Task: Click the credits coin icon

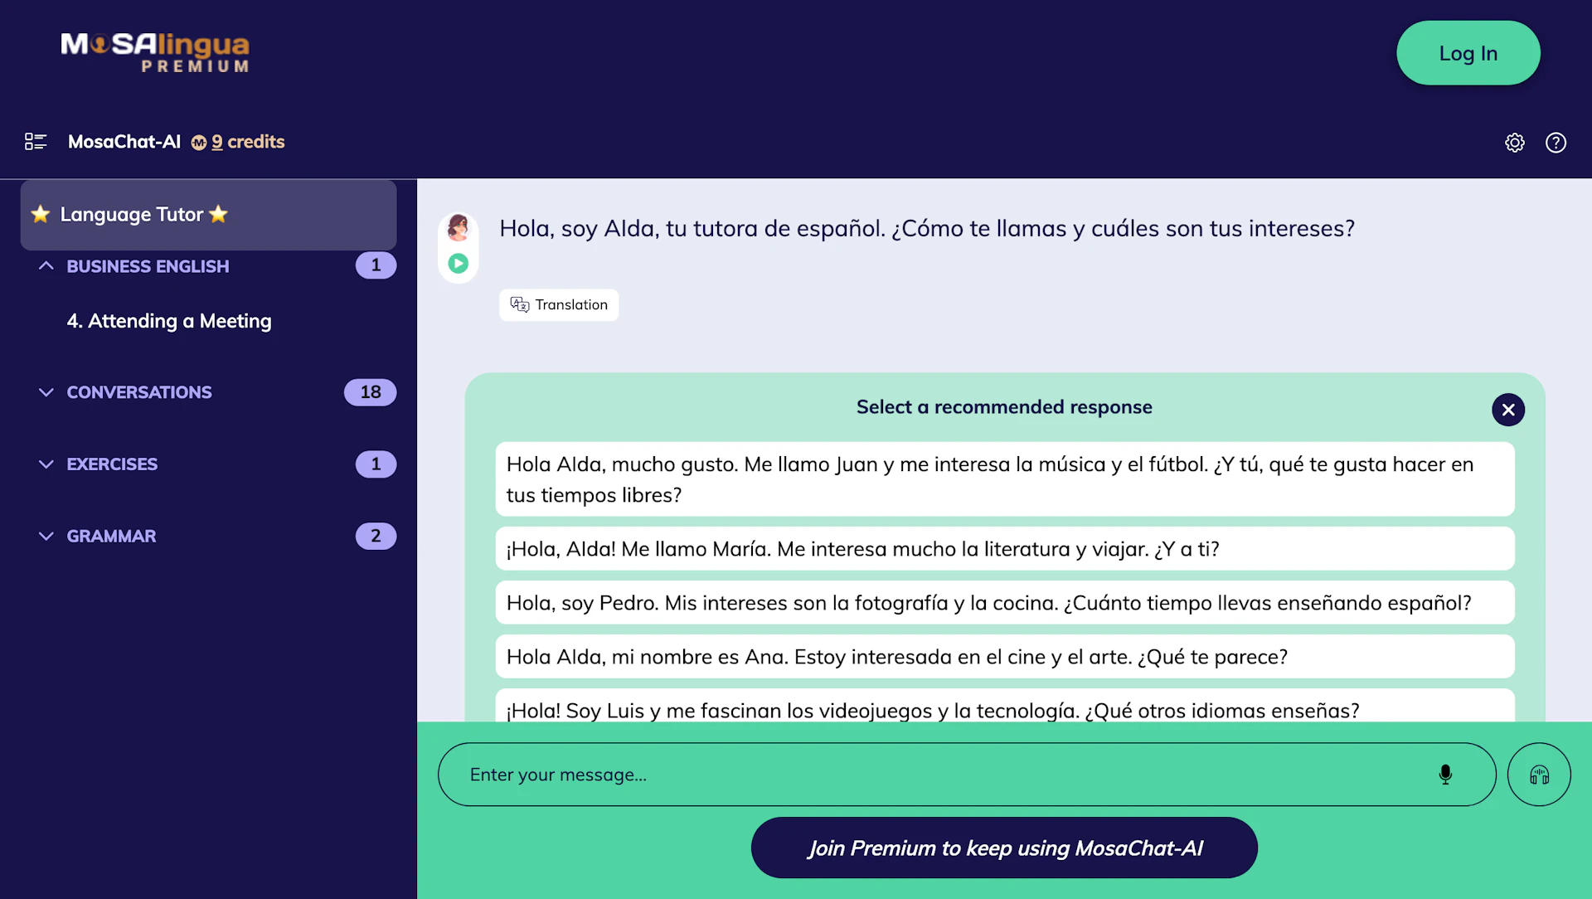Action: (199, 143)
